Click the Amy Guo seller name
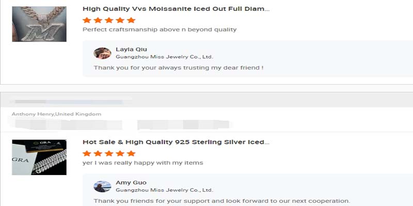The width and height of the screenshot is (413, 206). [x=131, y=183]
